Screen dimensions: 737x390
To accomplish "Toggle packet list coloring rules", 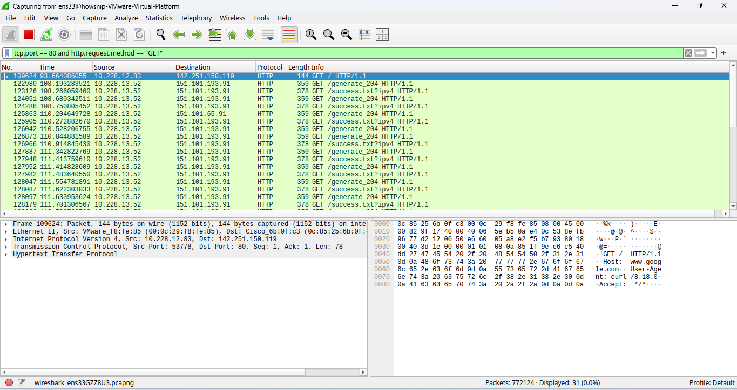I will [x=289, y=35].
